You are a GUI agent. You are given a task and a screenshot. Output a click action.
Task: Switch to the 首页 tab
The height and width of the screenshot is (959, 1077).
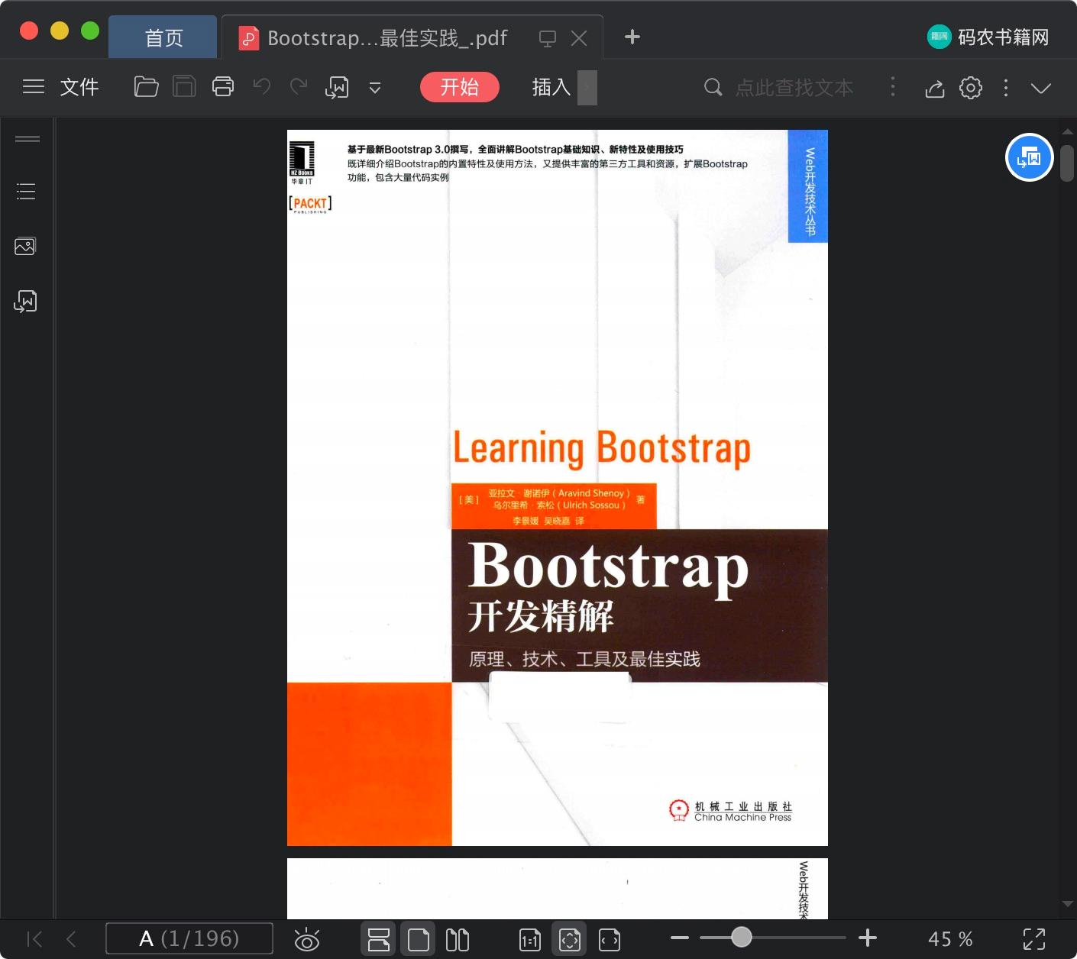163,37
